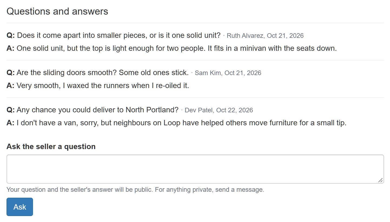
Task: Click the first answer's bold A: marker
Action: [x=11, y=48]
